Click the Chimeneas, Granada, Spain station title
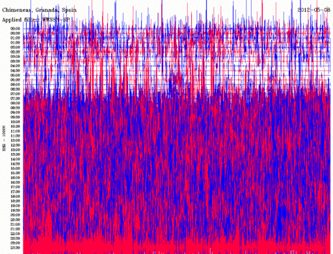The width and height of the screenshot is (333, 254). tap(39, 10)
